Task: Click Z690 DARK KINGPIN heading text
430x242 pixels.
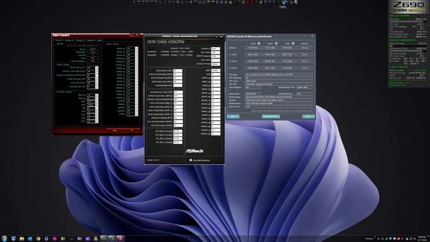Action: 165,42
